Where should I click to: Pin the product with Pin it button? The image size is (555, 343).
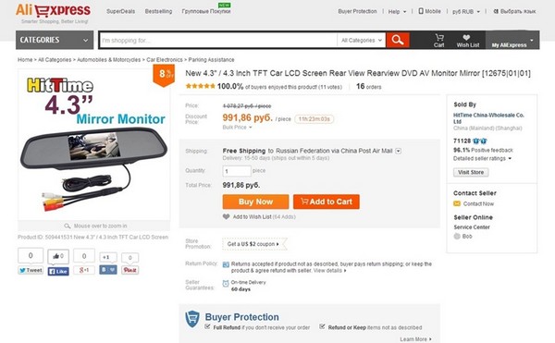(129, 270)
